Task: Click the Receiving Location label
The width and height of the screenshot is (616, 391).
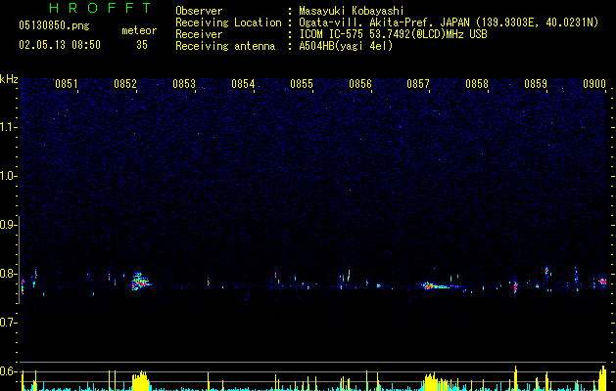Action: (228, 22)
